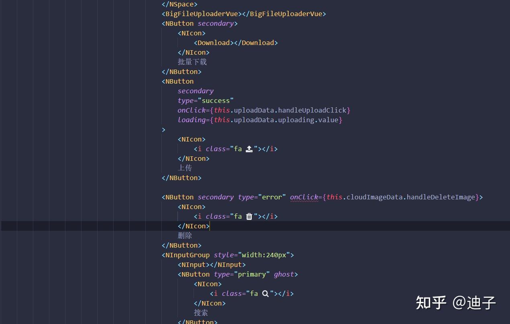Click the ghost attribute on the primary NButton
The height and width of the screenshot is (324, 510).
point(284,274)
